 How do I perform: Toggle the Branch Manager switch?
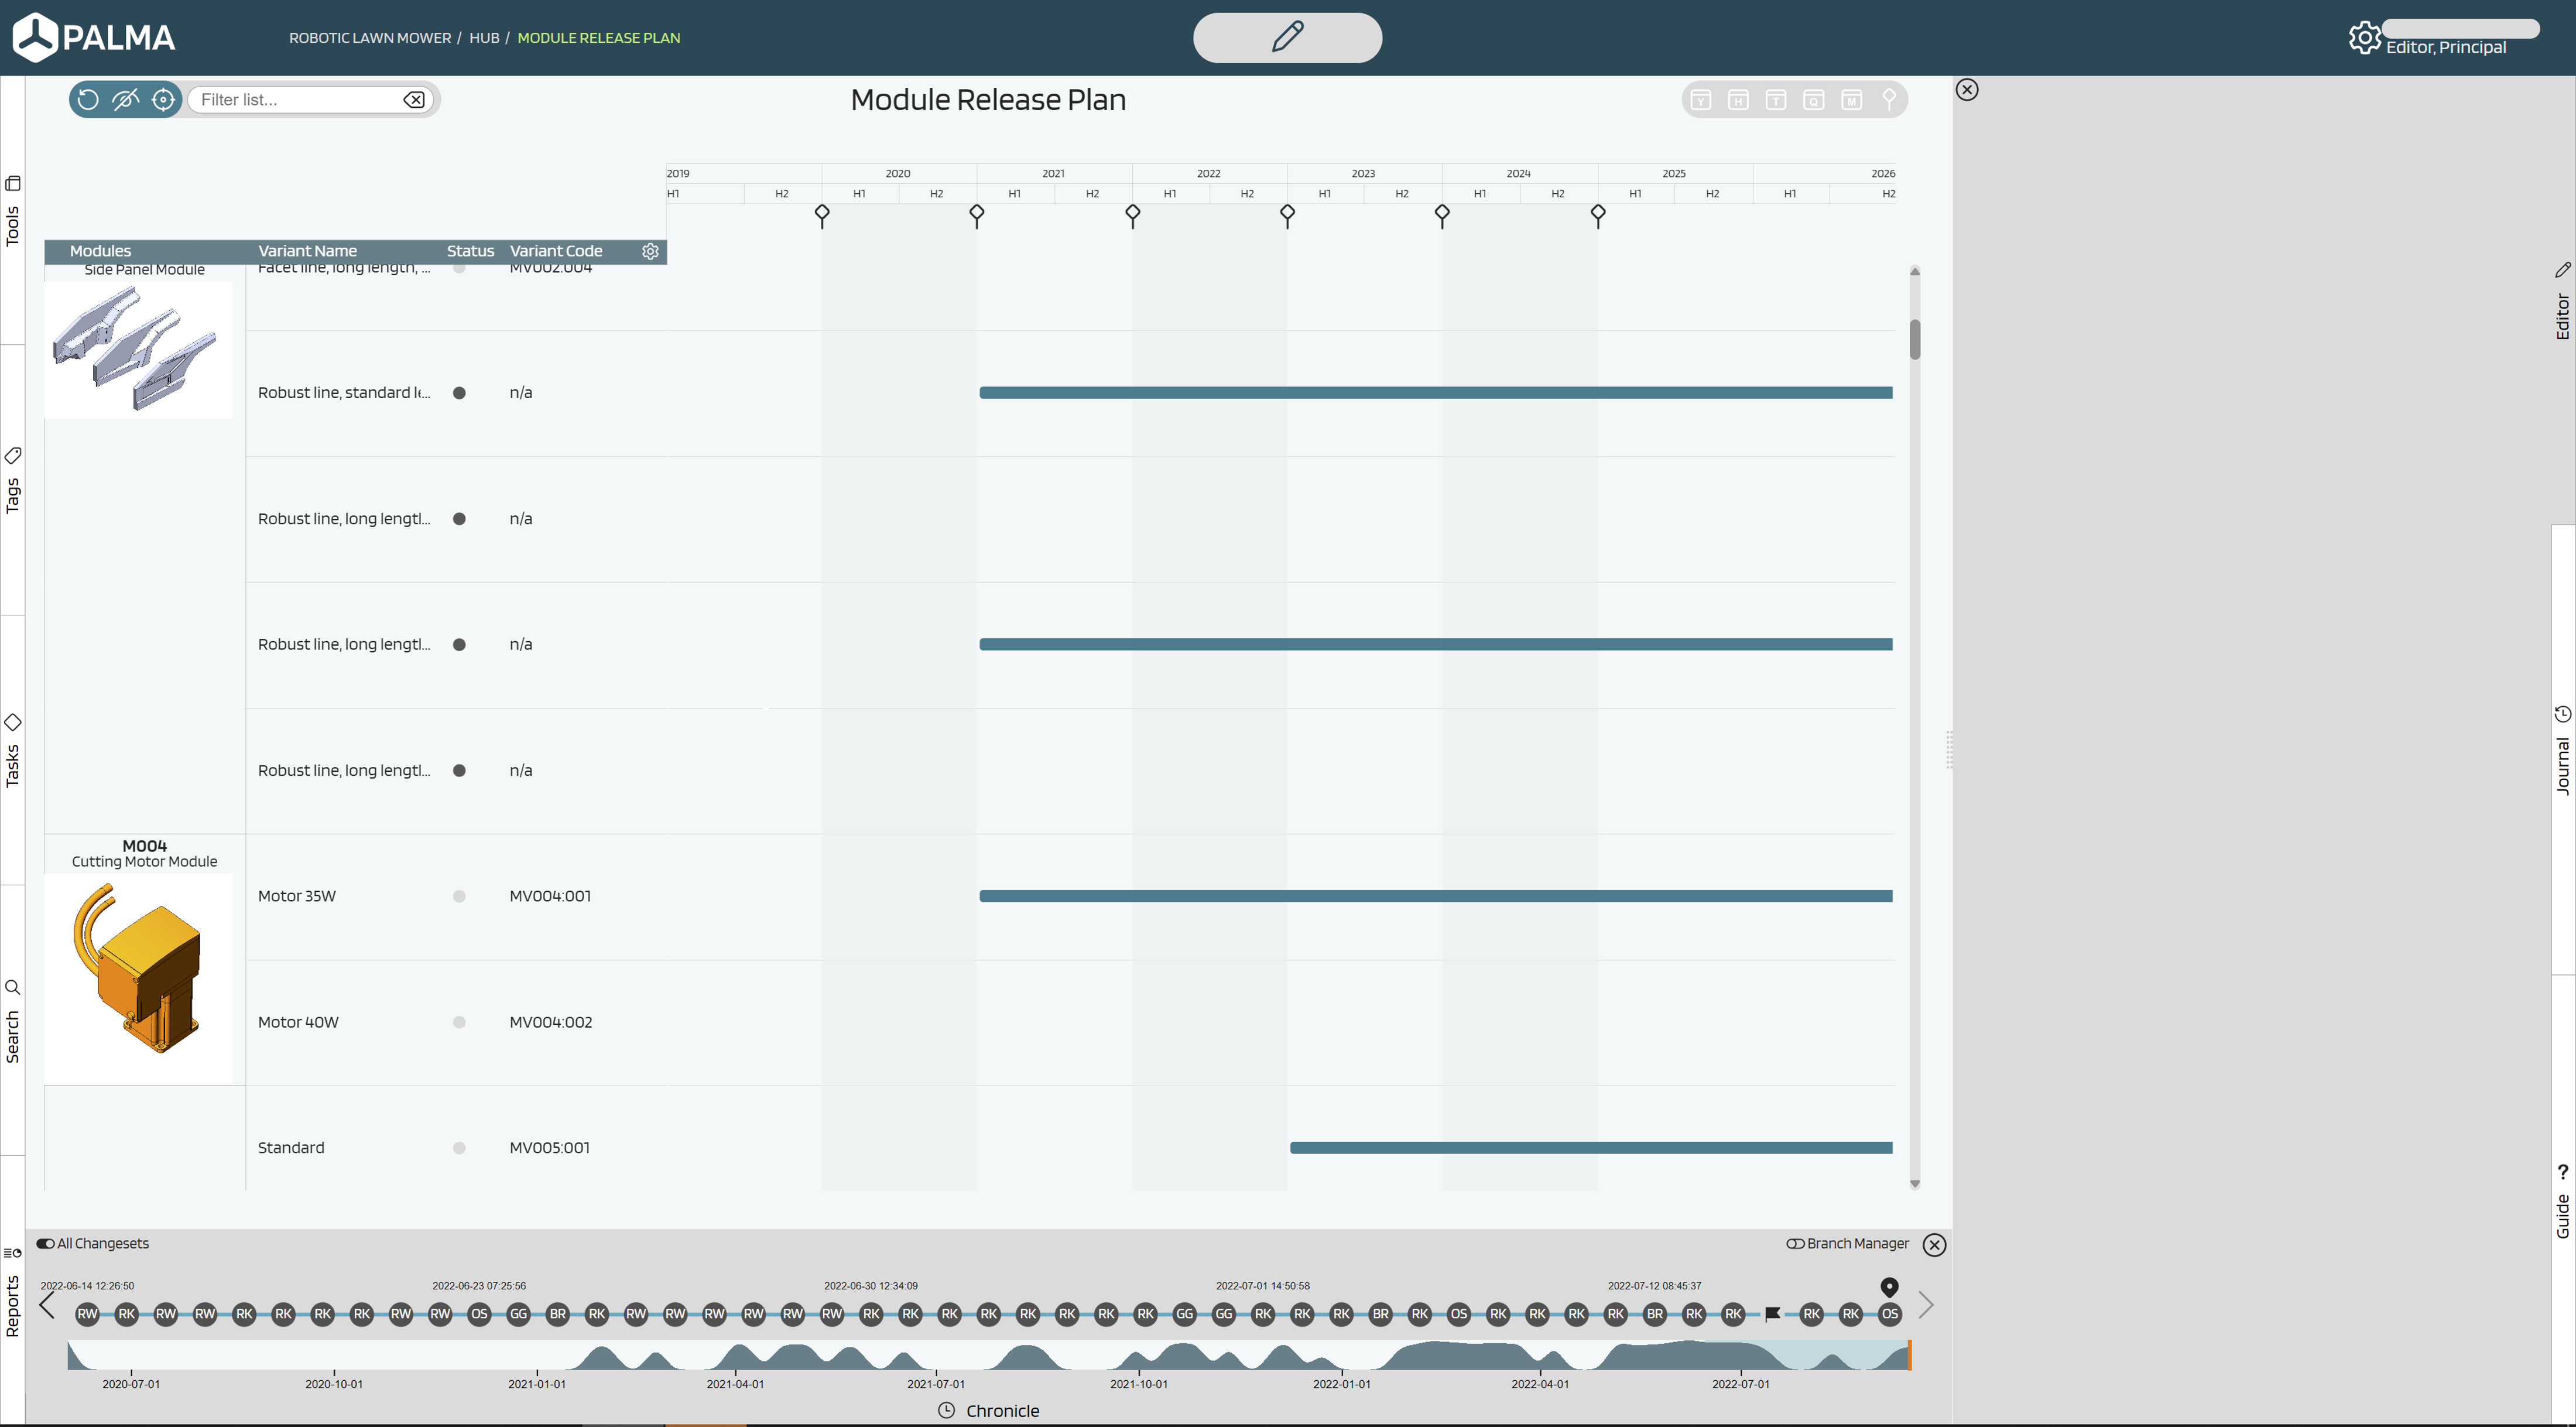pos(1795,1243)
